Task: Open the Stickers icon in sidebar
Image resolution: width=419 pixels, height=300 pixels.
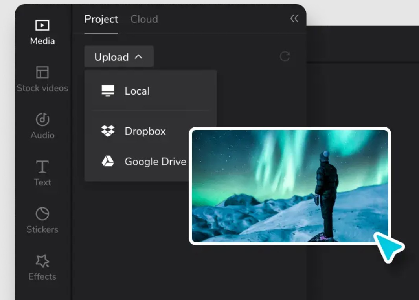Action: click(42, 214)
